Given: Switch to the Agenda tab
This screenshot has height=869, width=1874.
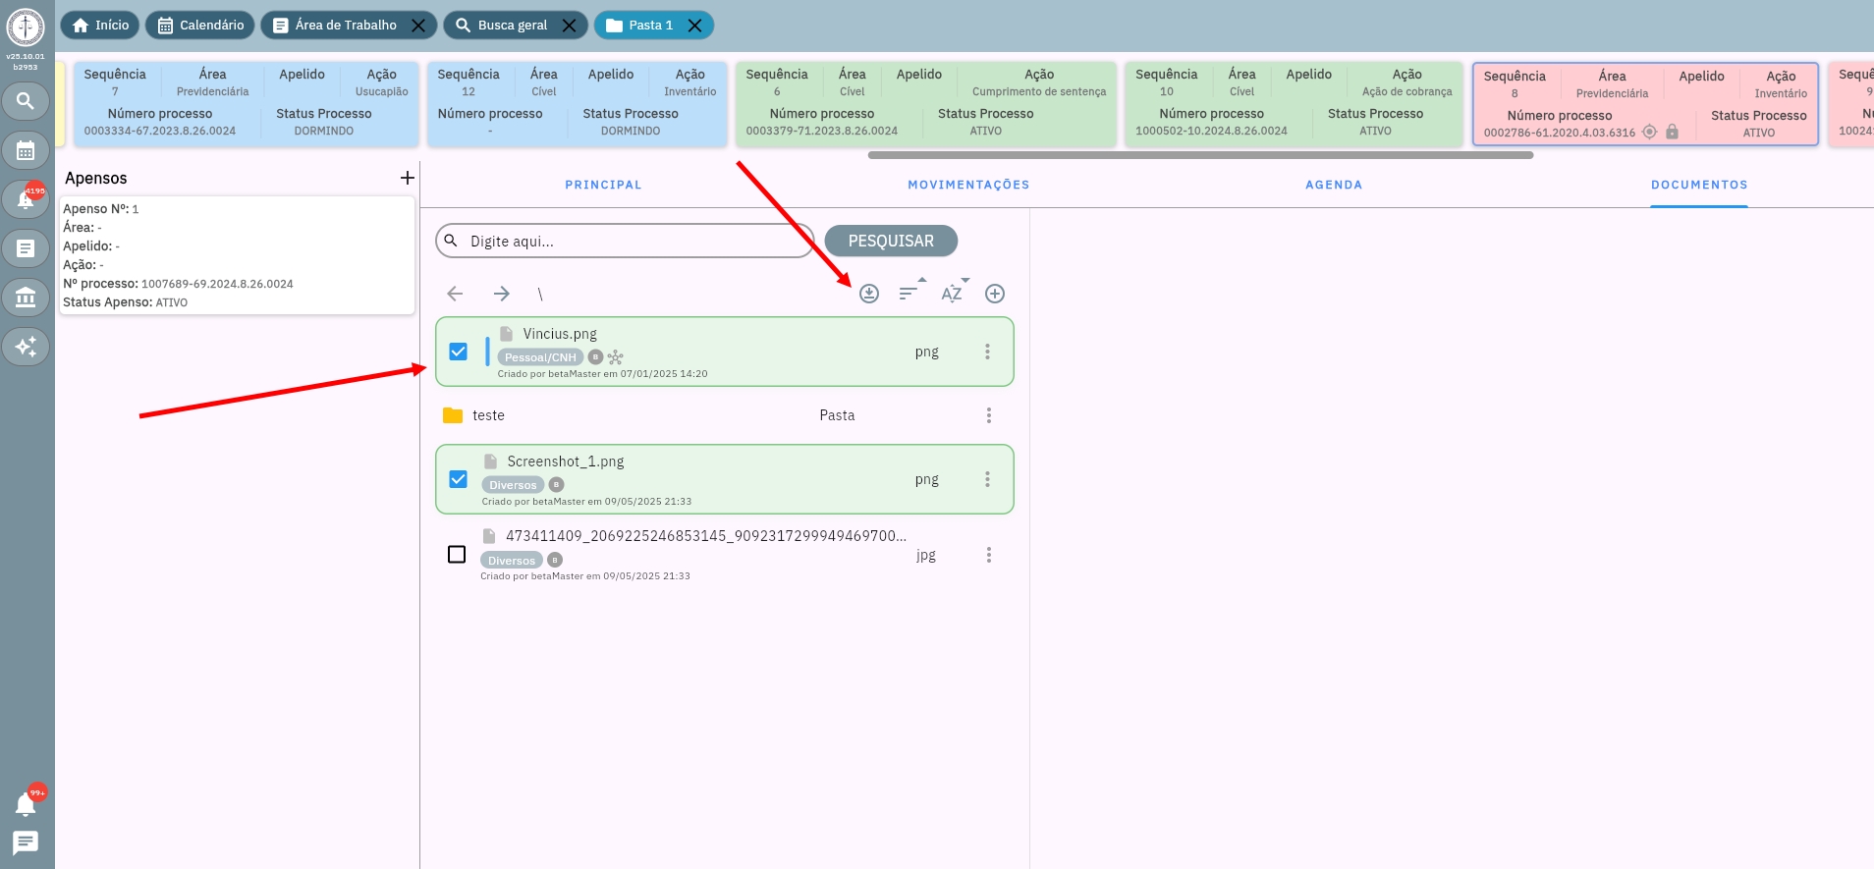Looking at the screenshot, I should tap(1333, 185).
